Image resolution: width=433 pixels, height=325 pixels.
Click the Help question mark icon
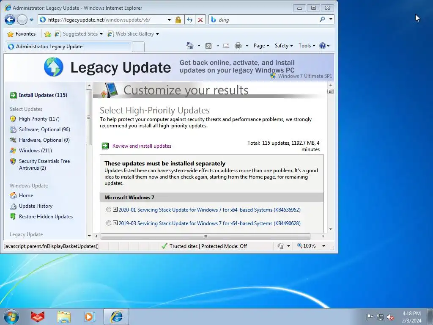322,46
